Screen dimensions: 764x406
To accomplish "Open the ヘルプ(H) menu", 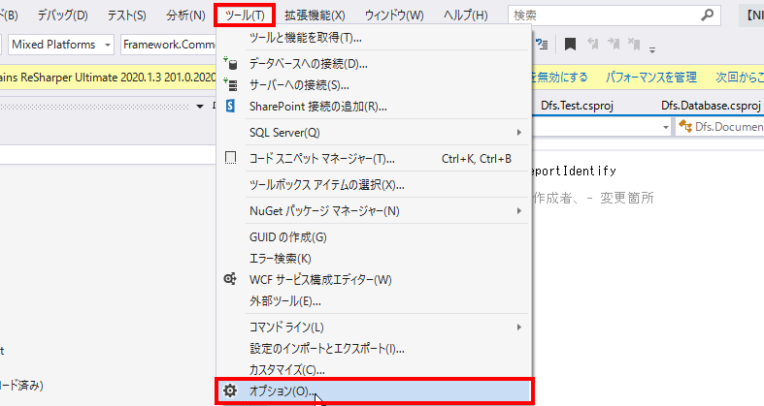I will [x=465, y=16].
